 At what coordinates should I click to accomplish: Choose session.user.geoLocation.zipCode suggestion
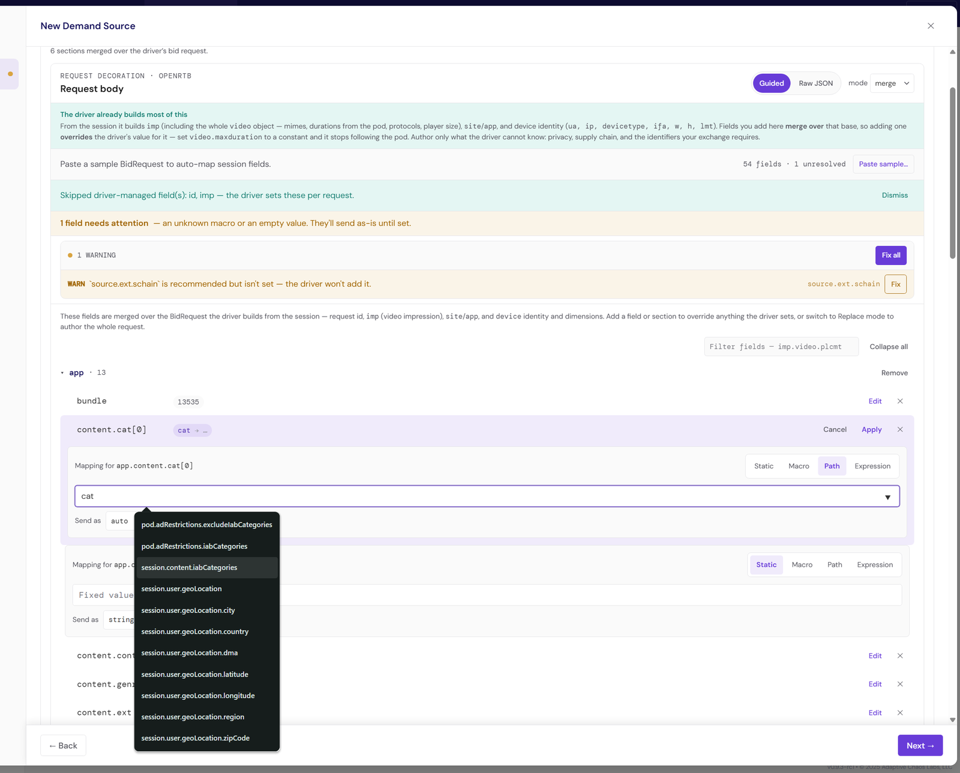tap(206, 738)
